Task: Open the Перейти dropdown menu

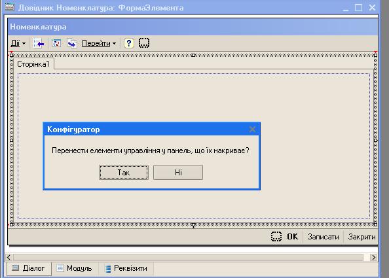Action: click(x=99, y=43)
